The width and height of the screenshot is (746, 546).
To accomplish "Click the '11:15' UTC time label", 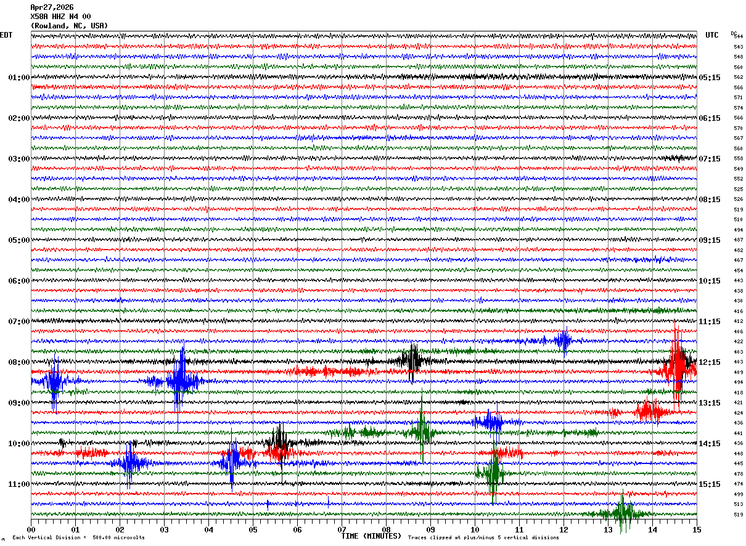I will click(x=710, y=322).
